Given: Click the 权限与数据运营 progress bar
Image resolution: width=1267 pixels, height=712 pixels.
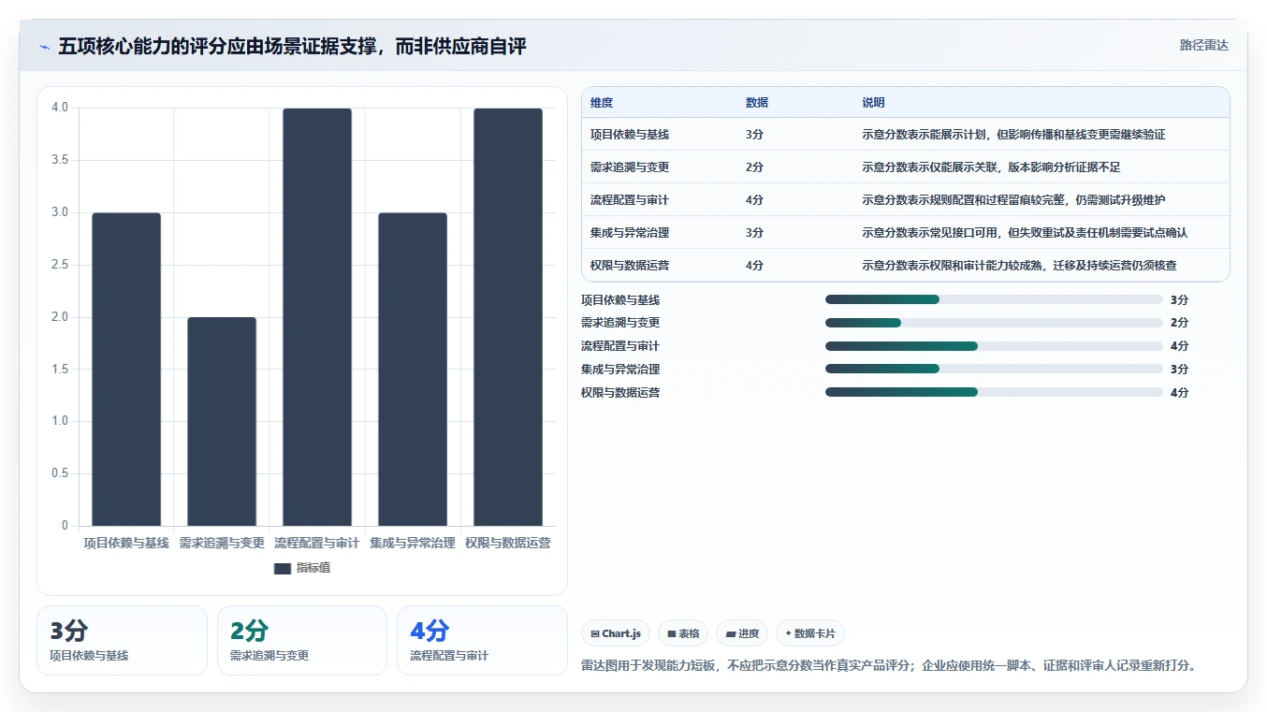Looking at the screenshot, I should 994,393.
